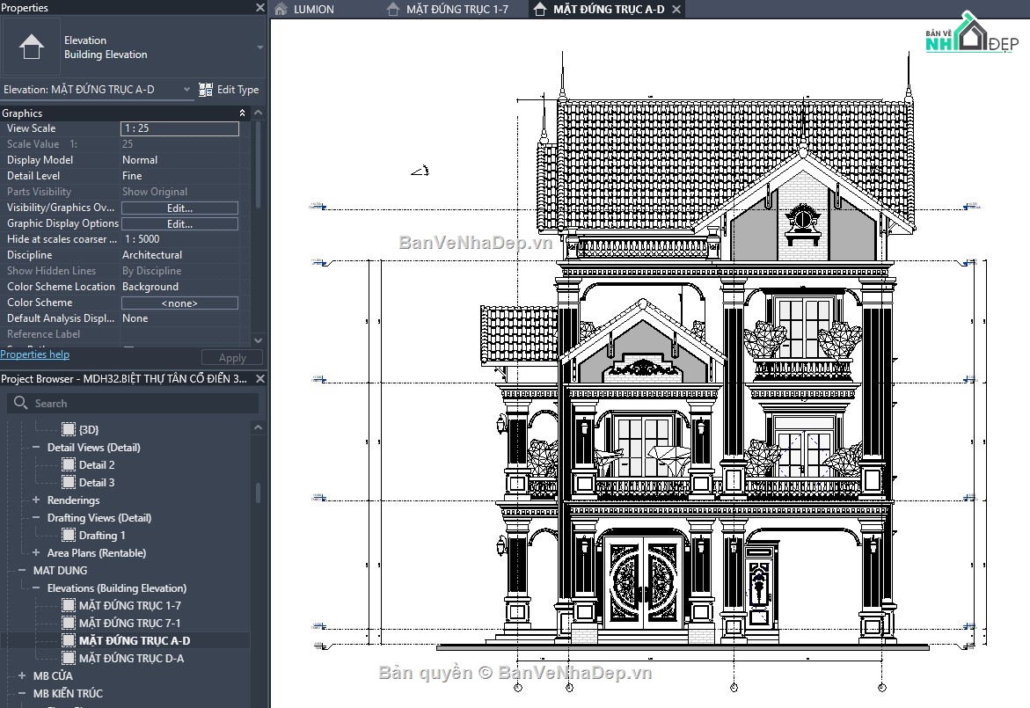
Task: Close the MẶT ĐỨNG TRỤC A-D view tab
Action: pos(676,9)
